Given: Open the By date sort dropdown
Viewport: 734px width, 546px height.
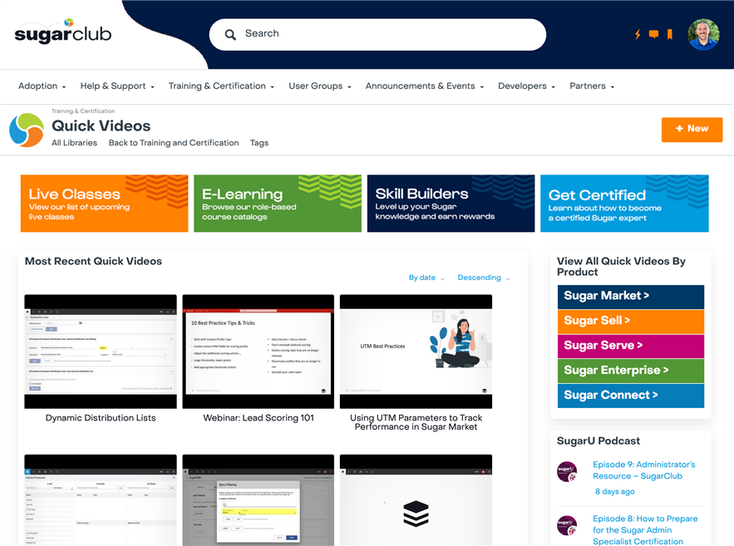Looking at the screenshot, I should (x=426, y=278).
